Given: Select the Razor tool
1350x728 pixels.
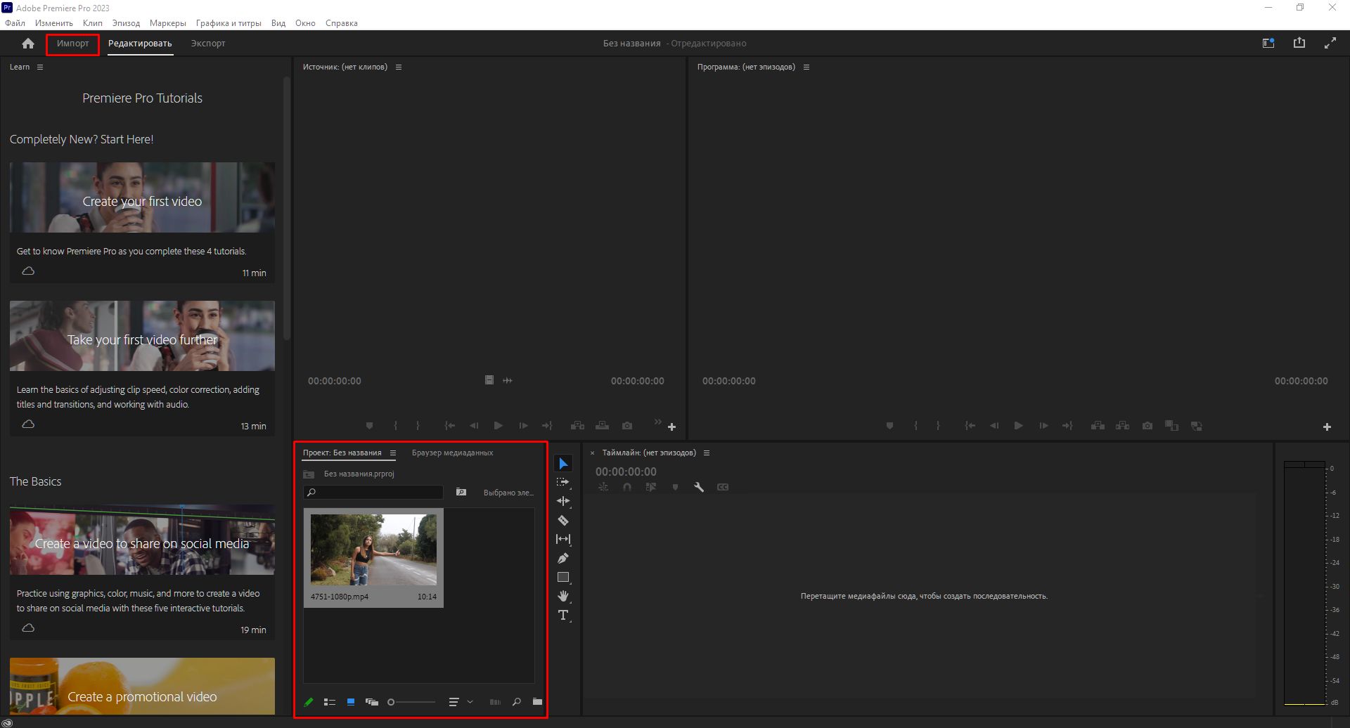Looking at the screenshot, I should tap(563, 521).
